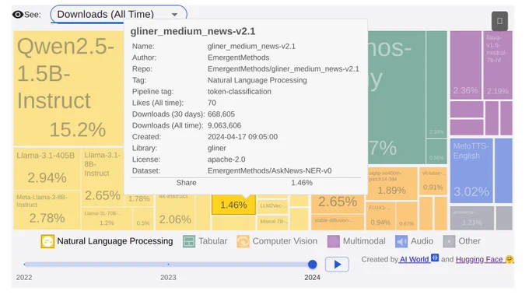Image resolution: width=529 pixels, height=298 pixels.
Task: Select the gray 1.21% tile
Action: point(472,218)
